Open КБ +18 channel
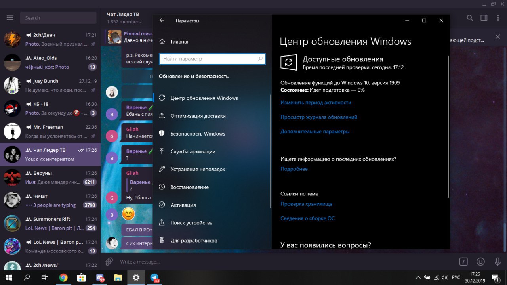This screenshot has height=285, width=507. click(50, 108)
